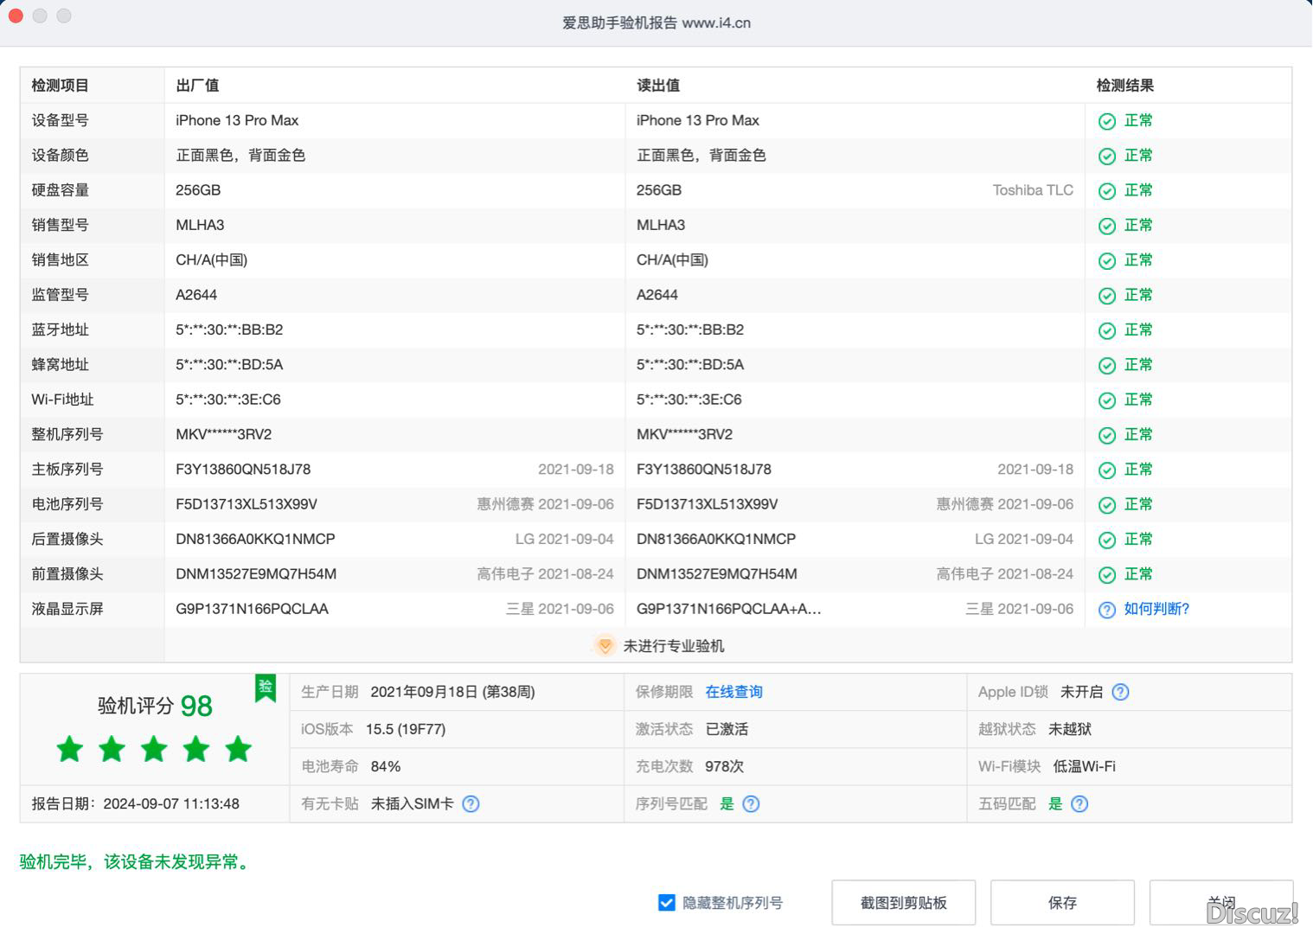Viewport: 1313px width, 934px height.
Task: Click the green check icon in 设备型号 row
Action: point(1106,121)
